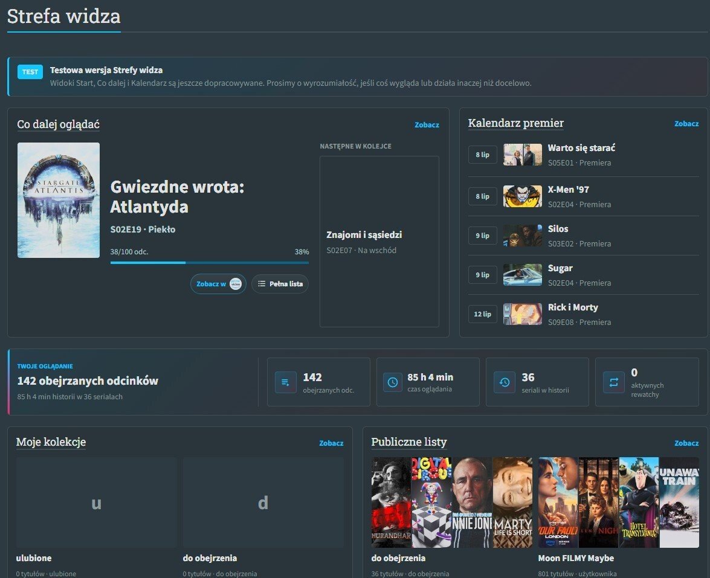Click the list icon in Pełna lista button

click(x=261, y=284)
